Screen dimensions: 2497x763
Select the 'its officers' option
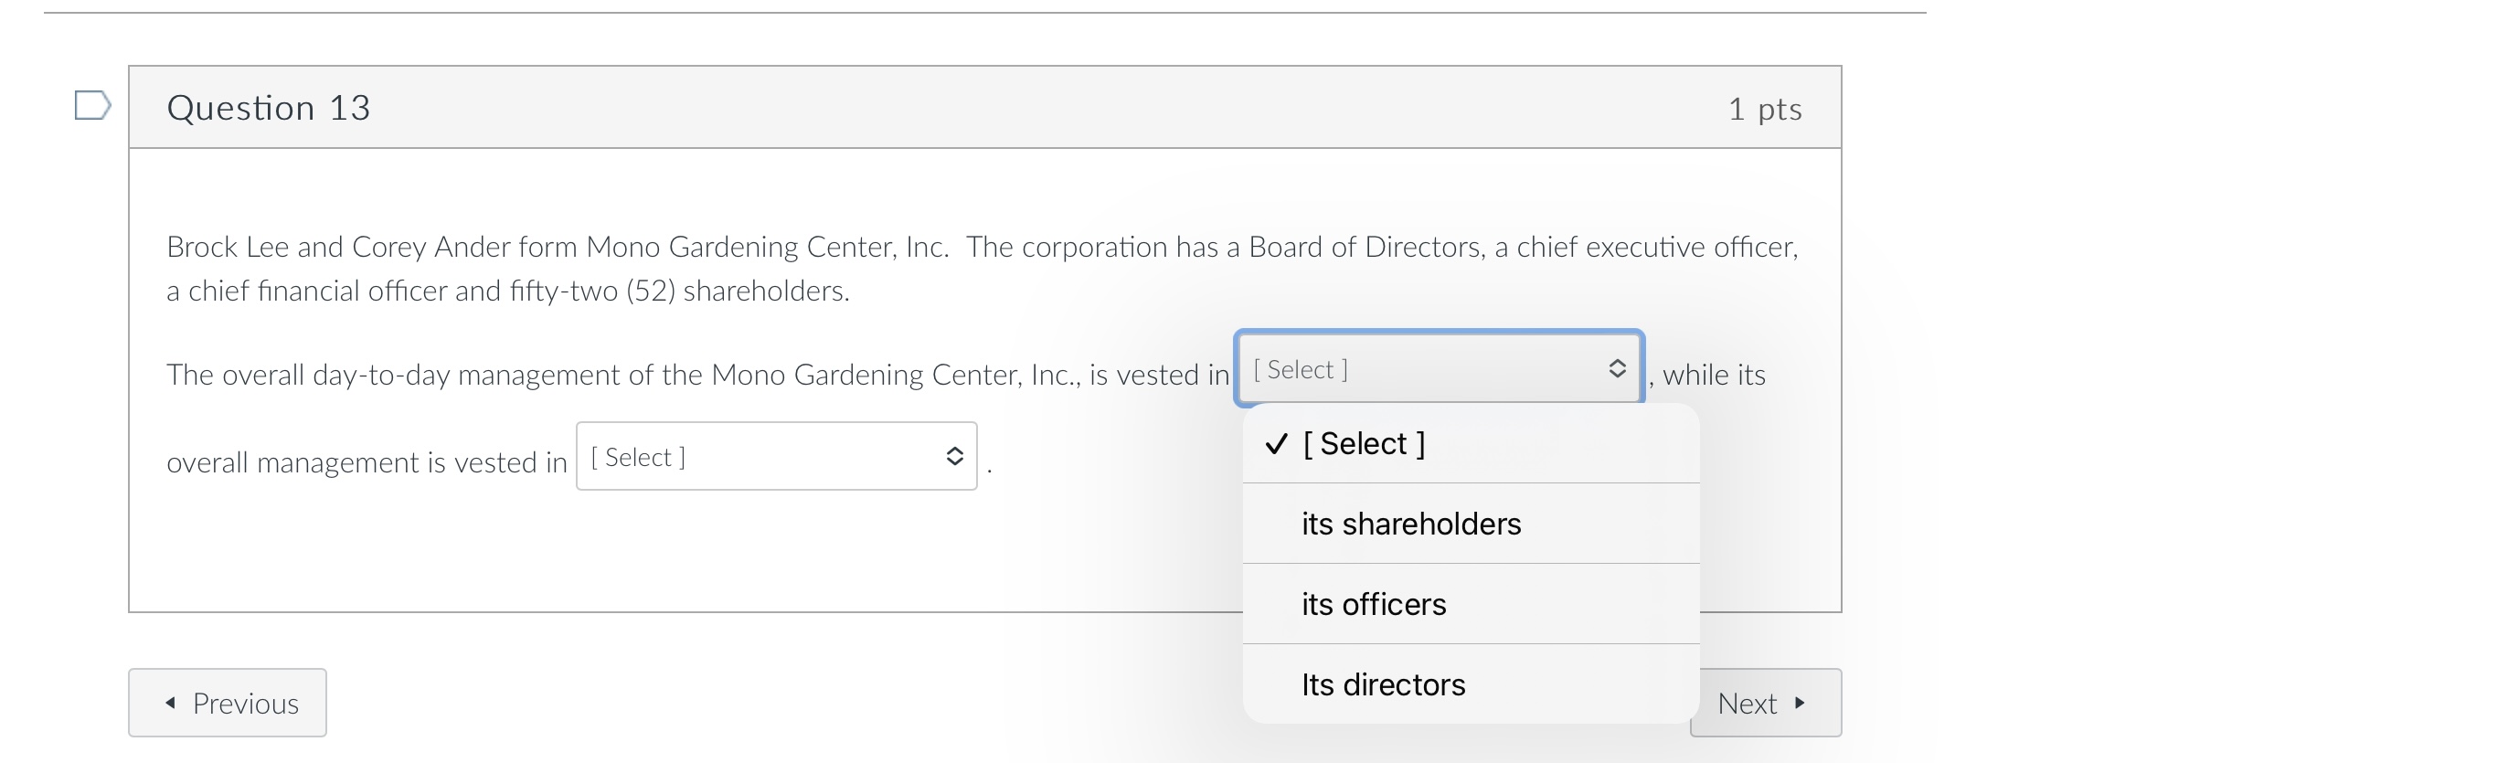pyautogui.click(x=1374, y=603)
